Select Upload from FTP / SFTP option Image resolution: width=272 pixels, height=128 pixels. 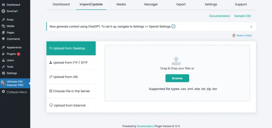[x=71, y=62]
